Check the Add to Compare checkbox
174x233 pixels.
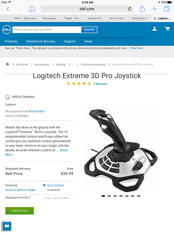(x=8, y=97)
